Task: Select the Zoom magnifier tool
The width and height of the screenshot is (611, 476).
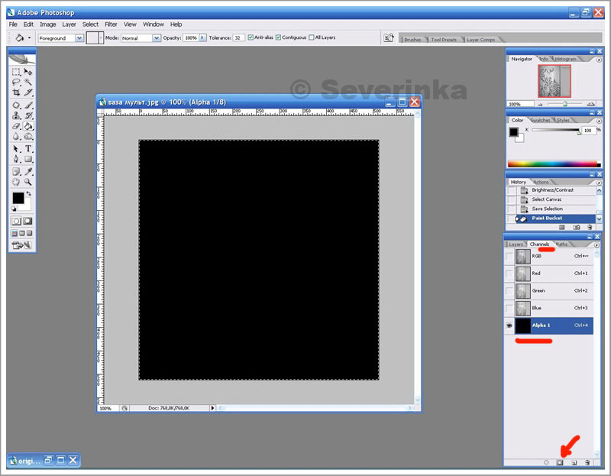Action: [x=28, y=182]
